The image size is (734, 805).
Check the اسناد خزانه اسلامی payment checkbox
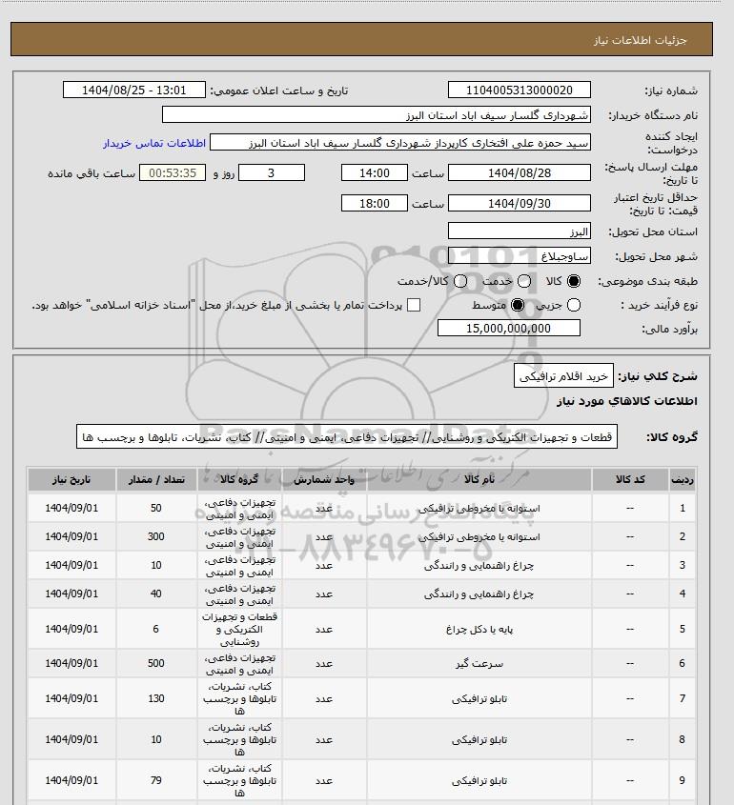(414, 305)
